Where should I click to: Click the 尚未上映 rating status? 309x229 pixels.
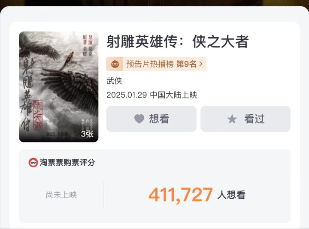(x=61, y=195)
